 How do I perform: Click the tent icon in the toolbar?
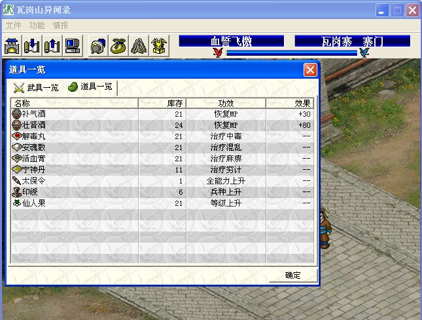(139, 46)
